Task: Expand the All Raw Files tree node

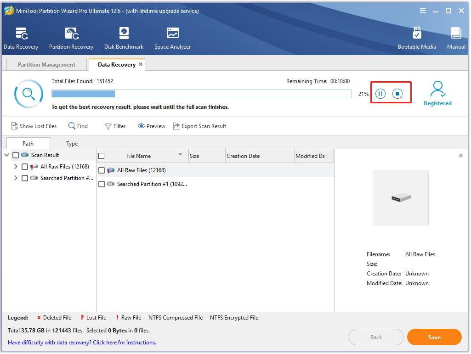Action: 16,167
